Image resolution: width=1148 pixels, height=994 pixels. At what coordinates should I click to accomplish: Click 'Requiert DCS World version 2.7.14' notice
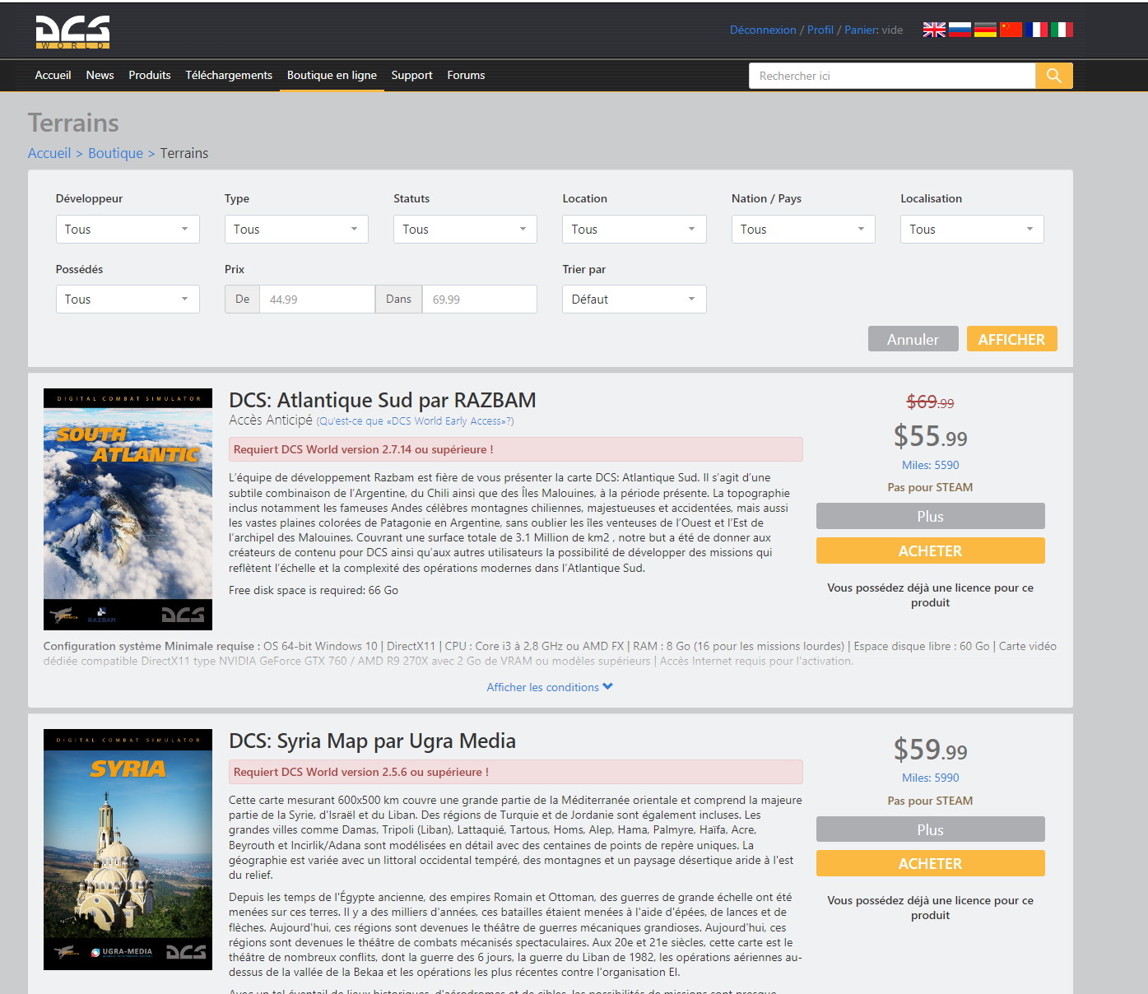[x=515, y=449]
